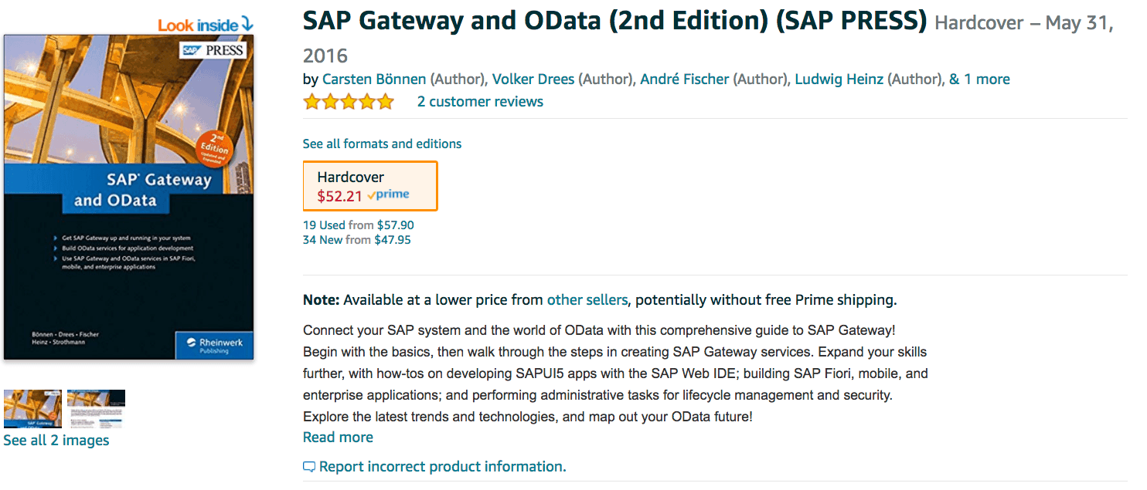Open See all formats and editions
Viewport: 1147px width, 490px height.
pos(382,144)
